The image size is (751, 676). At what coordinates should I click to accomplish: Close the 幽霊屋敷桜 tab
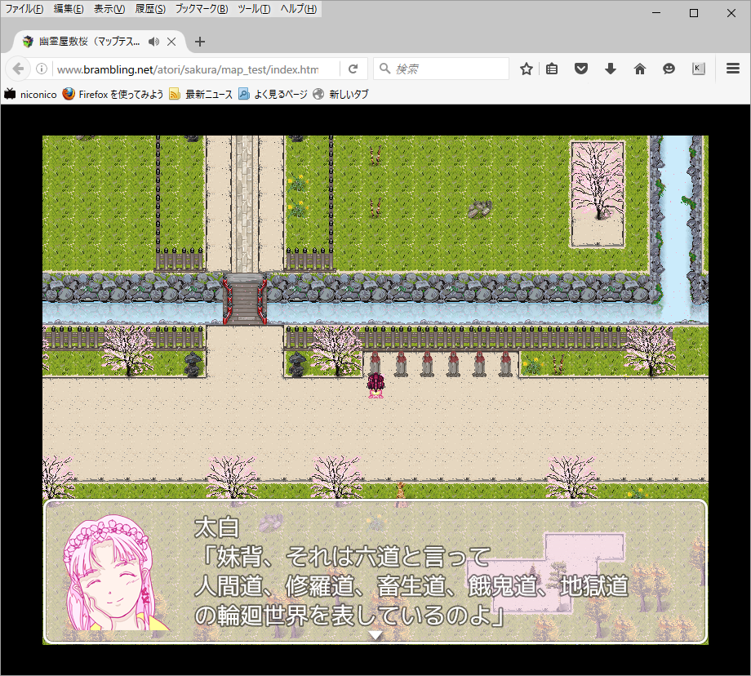171,42
